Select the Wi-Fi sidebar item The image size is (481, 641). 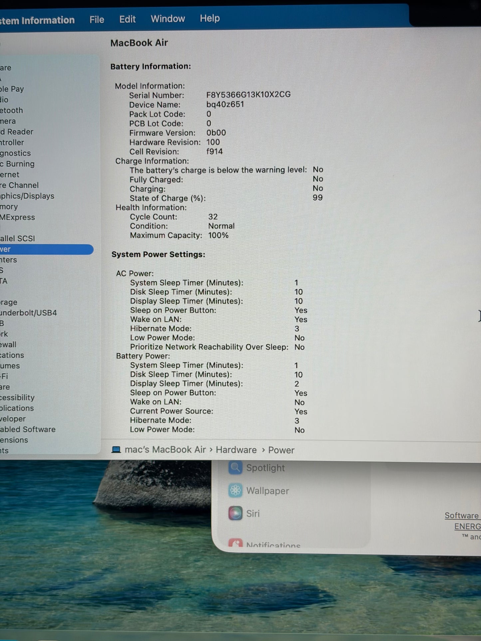(4, 376)
